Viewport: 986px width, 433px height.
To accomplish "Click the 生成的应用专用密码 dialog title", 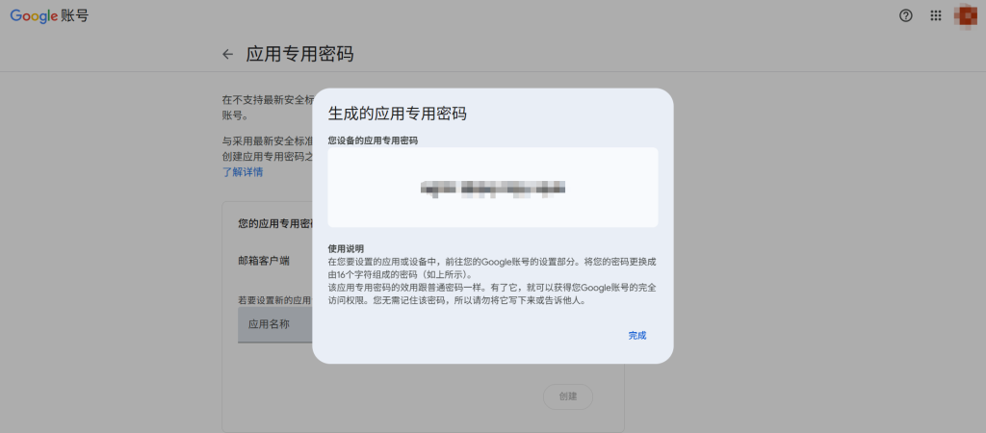I will click(x=398, y=114).
